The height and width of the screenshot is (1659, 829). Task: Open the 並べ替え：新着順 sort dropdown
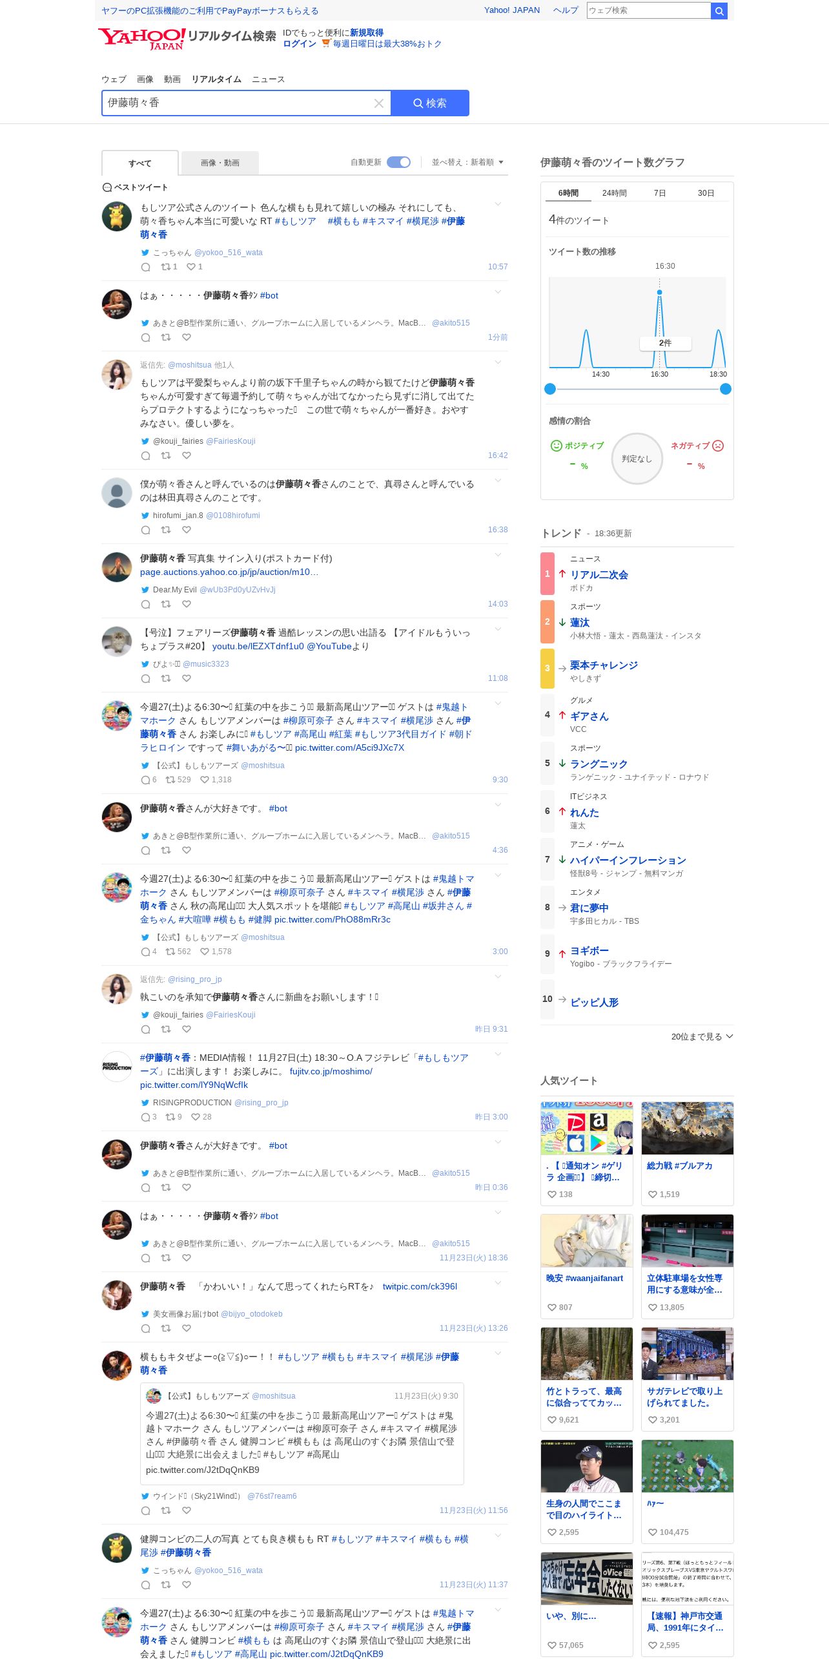pos(467,162)
